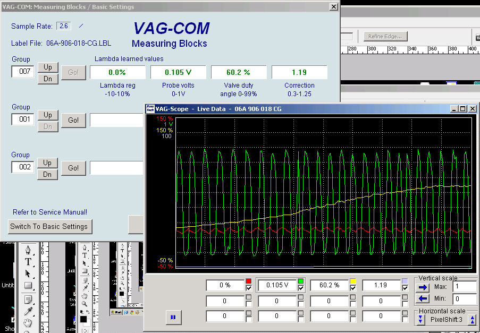The image size is (480, 333).
Task: Click the Ross-Tech icon in the VAG-Scope title bar
Action: click(150, 108)
